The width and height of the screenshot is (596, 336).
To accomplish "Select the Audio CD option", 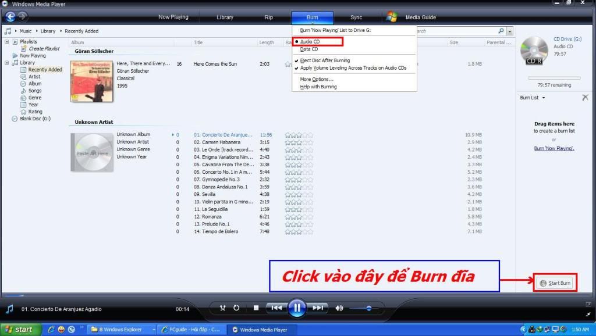I will point(310,42).
